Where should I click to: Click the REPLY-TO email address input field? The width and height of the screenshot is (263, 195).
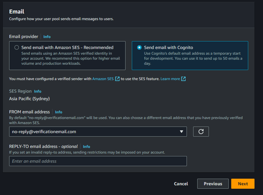98,161
